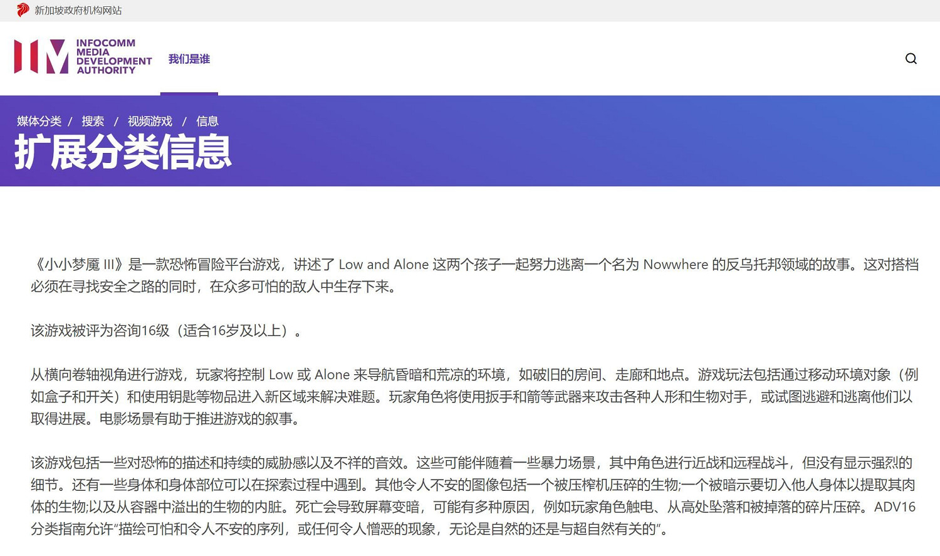Click the Singapore lion head icon
Screen dimensions: 940x556
pos(23,10)
